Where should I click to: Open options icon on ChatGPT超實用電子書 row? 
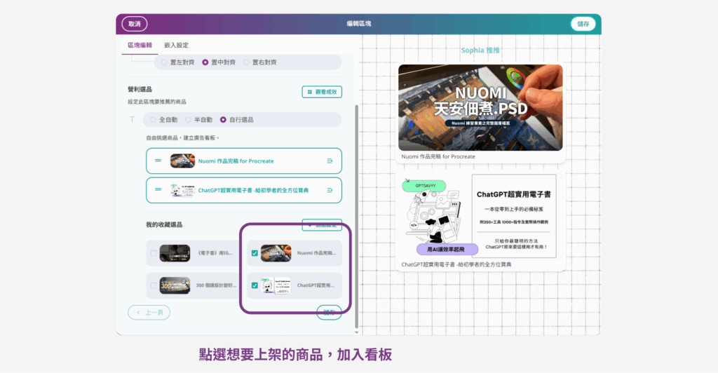click(x=330, y=190)
